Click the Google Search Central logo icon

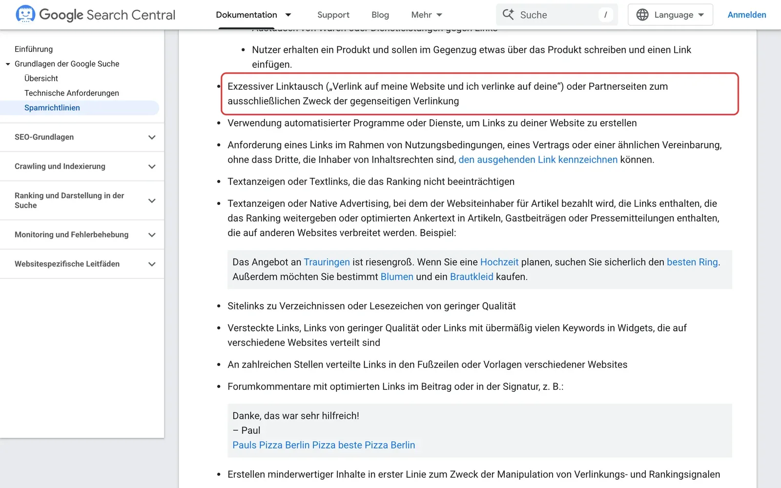[x=25, y=14]
